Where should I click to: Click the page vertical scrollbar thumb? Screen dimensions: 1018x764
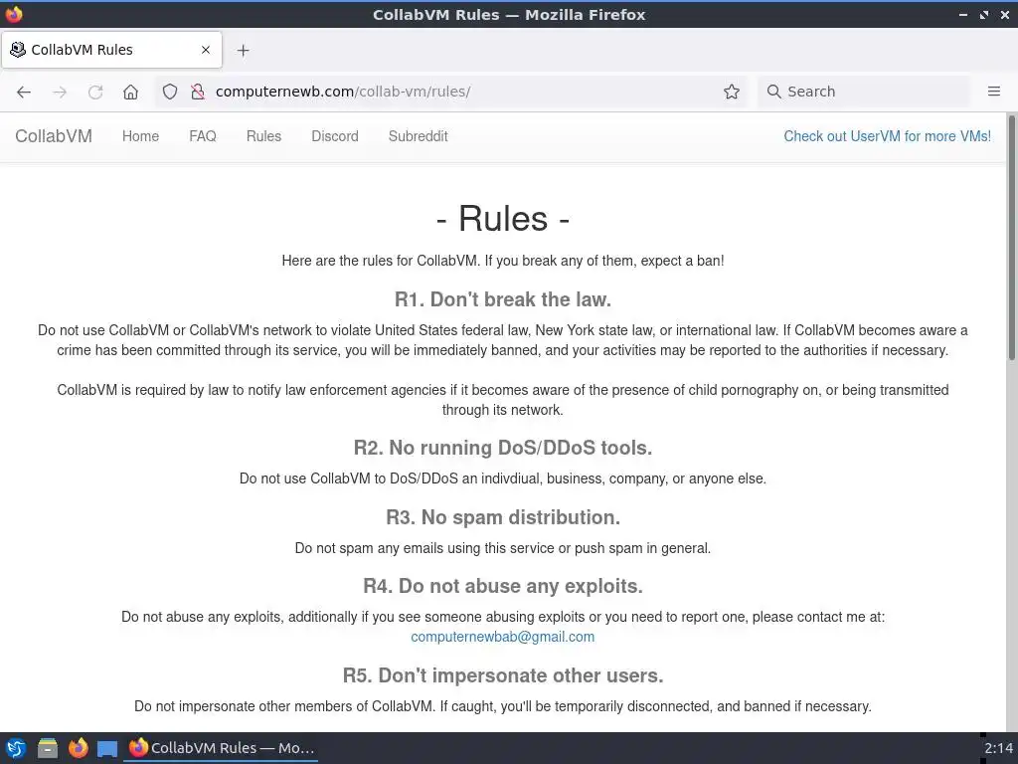pyautogui.click(x=1011, y=237)
